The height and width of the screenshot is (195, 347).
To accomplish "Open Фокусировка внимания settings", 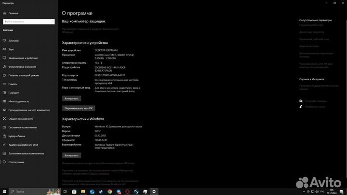I will [22, 67].
